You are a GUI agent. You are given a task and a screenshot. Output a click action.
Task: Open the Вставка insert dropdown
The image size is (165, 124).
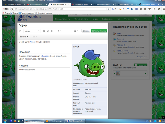coord(24,37)
